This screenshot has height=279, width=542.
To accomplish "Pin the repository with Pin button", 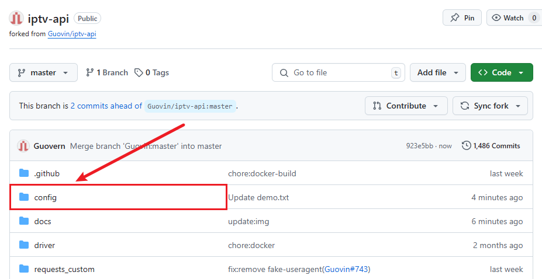I will pos(462,18).
